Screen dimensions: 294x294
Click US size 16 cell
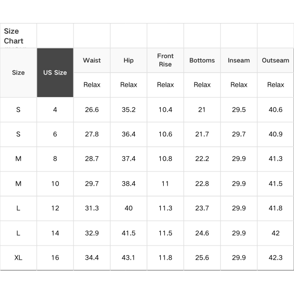55,258
